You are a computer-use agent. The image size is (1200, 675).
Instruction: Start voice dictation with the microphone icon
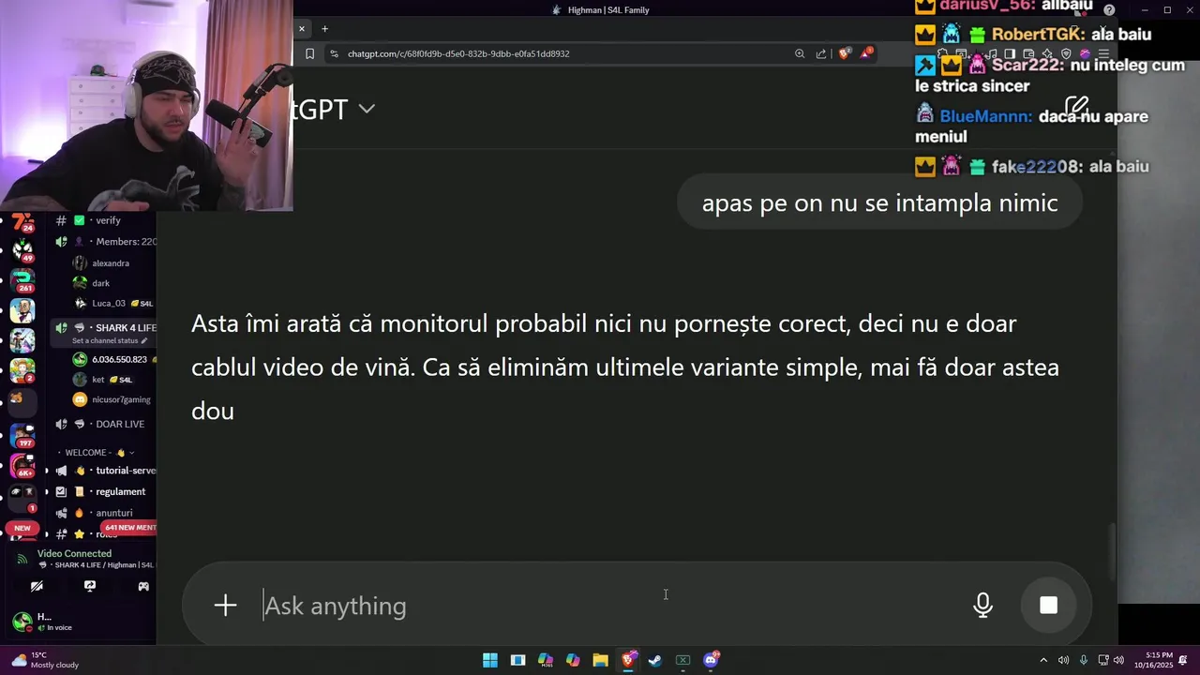click(x=982, y=606)
